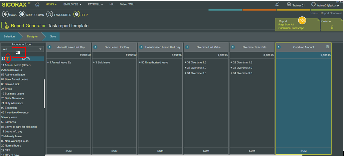This screenshot has width=344, height=156.
Task: Select the Trainer 01 database icon
Action: click(x=289, y=5)
